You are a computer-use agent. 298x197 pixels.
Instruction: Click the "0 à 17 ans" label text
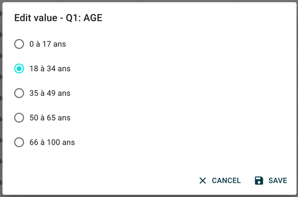[47, 44]
